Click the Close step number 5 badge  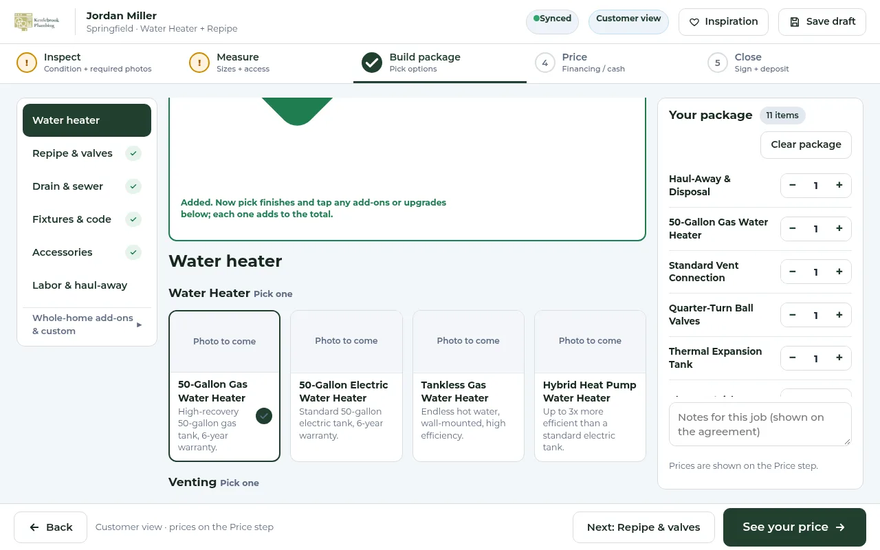point(718,63)
